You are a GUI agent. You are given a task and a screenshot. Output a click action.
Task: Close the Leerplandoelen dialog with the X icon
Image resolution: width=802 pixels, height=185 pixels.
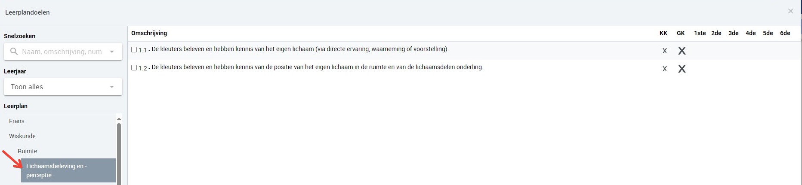[x=790, y=11]
